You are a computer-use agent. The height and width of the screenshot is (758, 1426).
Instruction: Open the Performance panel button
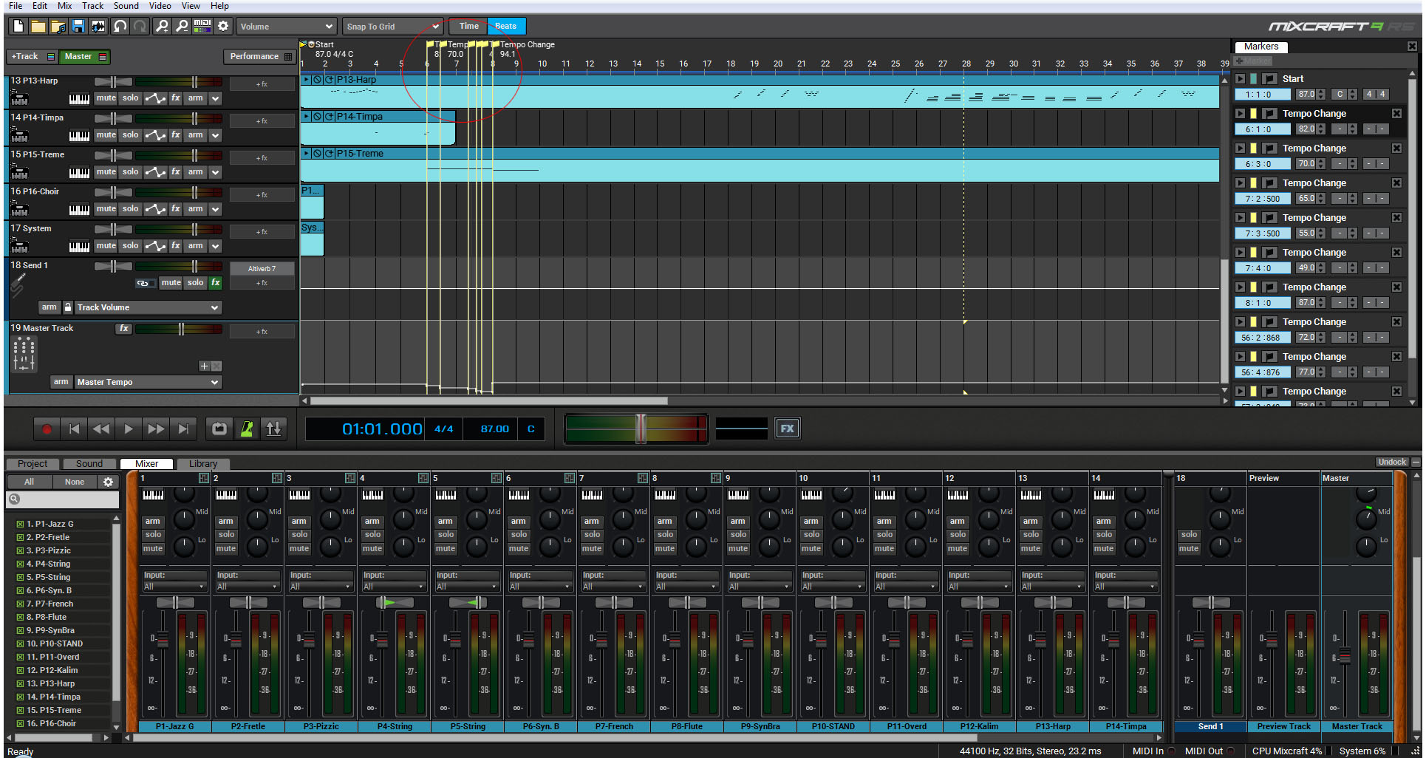click(260, 57)
